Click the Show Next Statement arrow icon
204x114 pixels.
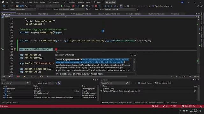tap(103, 6)
